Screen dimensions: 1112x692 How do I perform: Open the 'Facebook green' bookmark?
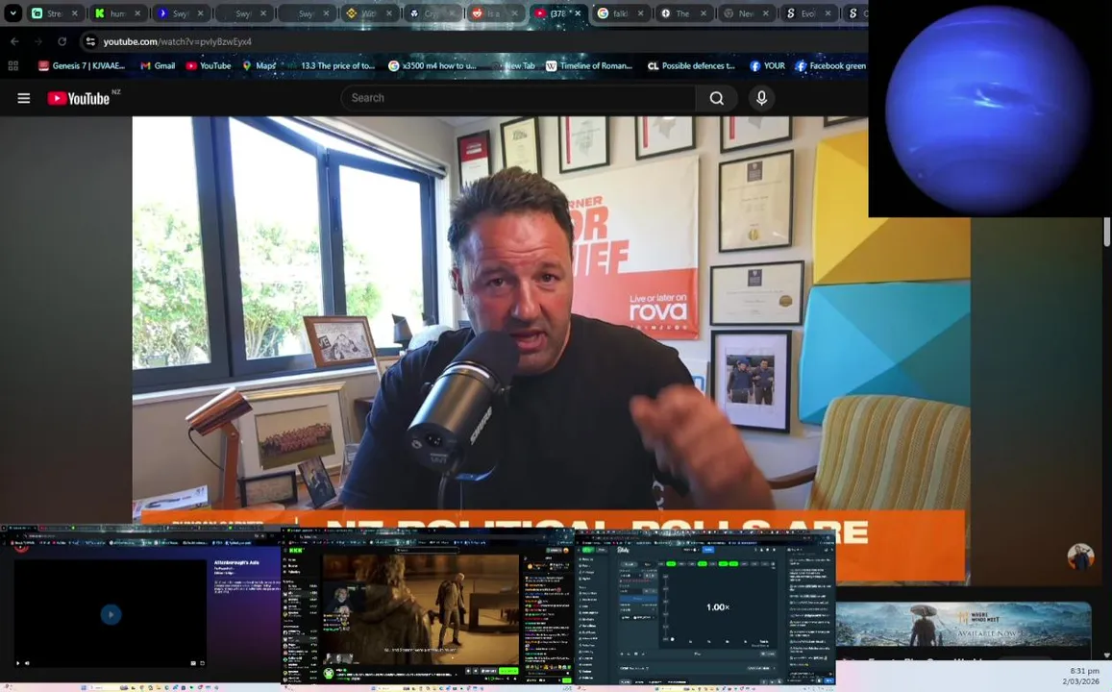pos(830,66)
